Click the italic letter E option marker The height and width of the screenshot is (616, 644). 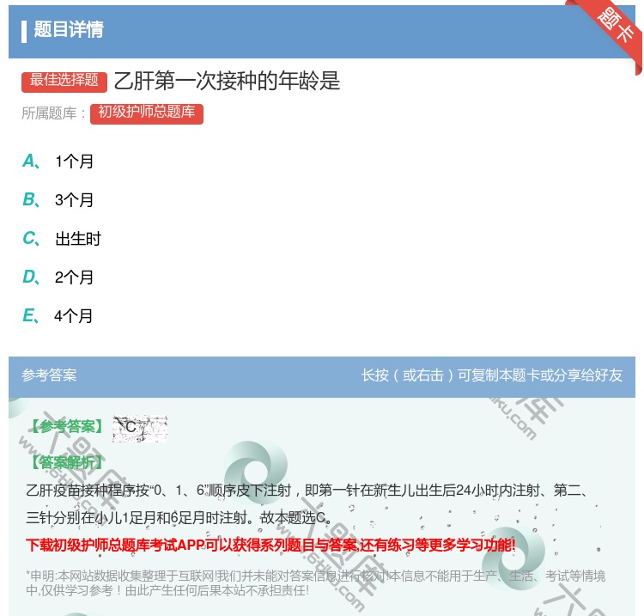click(x=30, y=315)
